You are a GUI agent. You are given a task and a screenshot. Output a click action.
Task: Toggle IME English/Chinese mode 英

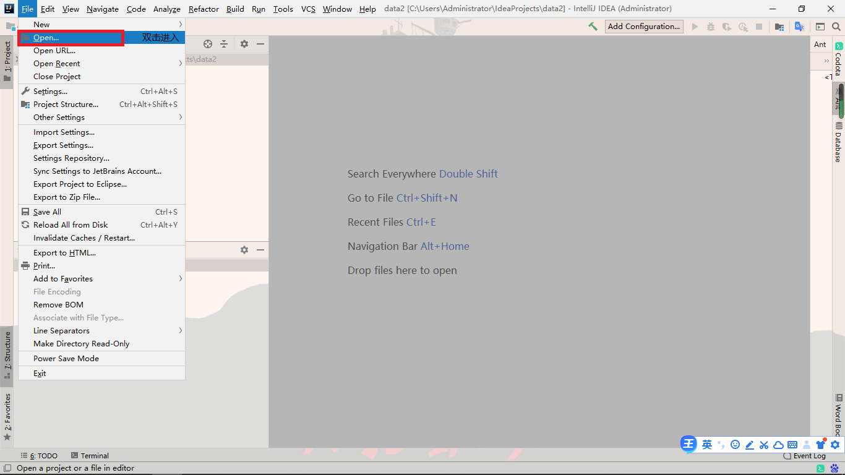pos(706,445)
